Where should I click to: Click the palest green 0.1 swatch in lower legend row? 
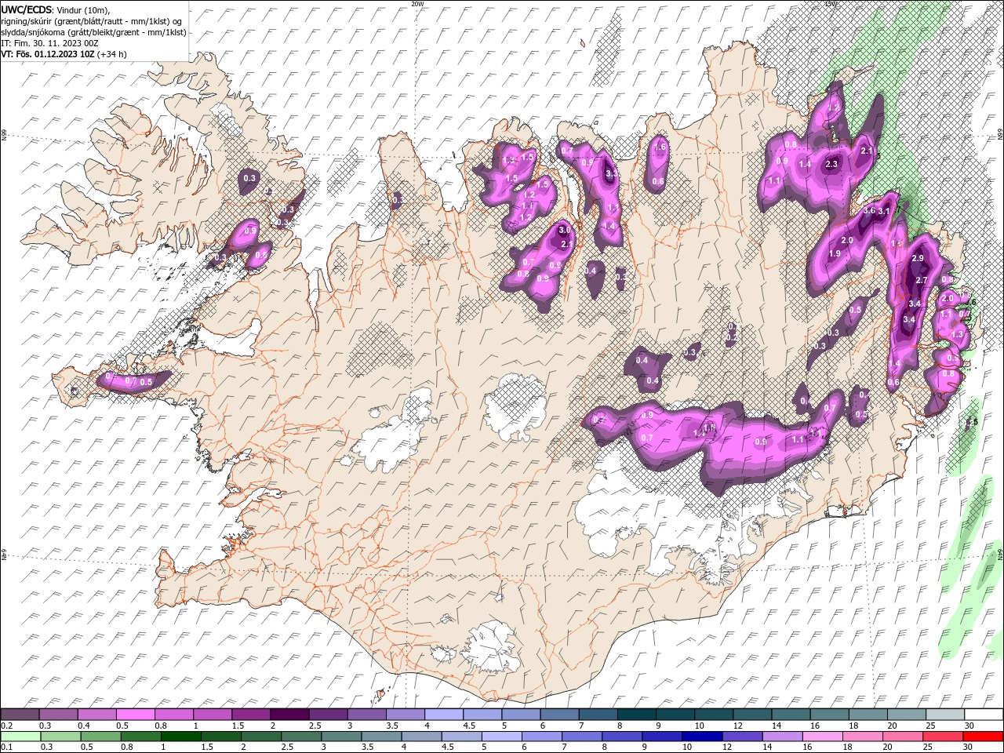(x=20, y=737)
